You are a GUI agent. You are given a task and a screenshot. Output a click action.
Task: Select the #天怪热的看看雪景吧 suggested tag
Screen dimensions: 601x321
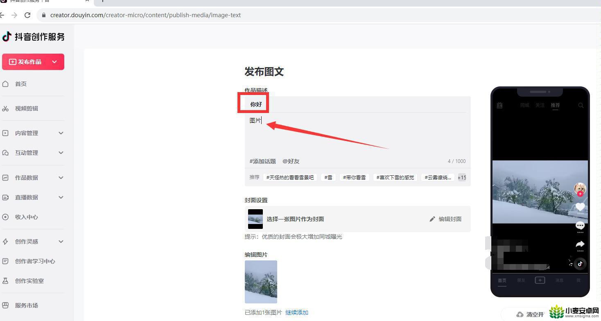(x=290, y=178)
